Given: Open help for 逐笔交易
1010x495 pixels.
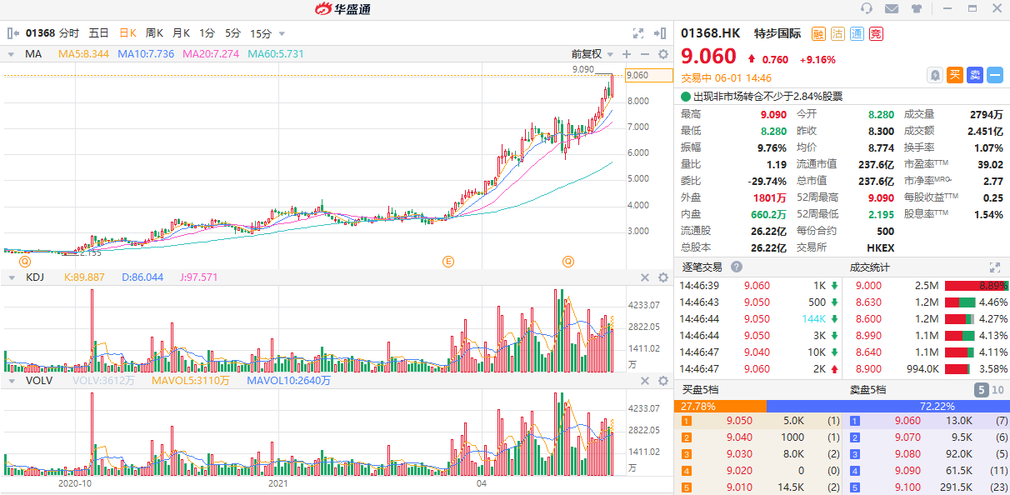Looking at the screenshot, I should tap(737, 267).
